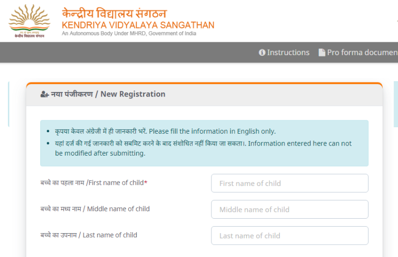Focus the First name of child field

pos(290,183)
